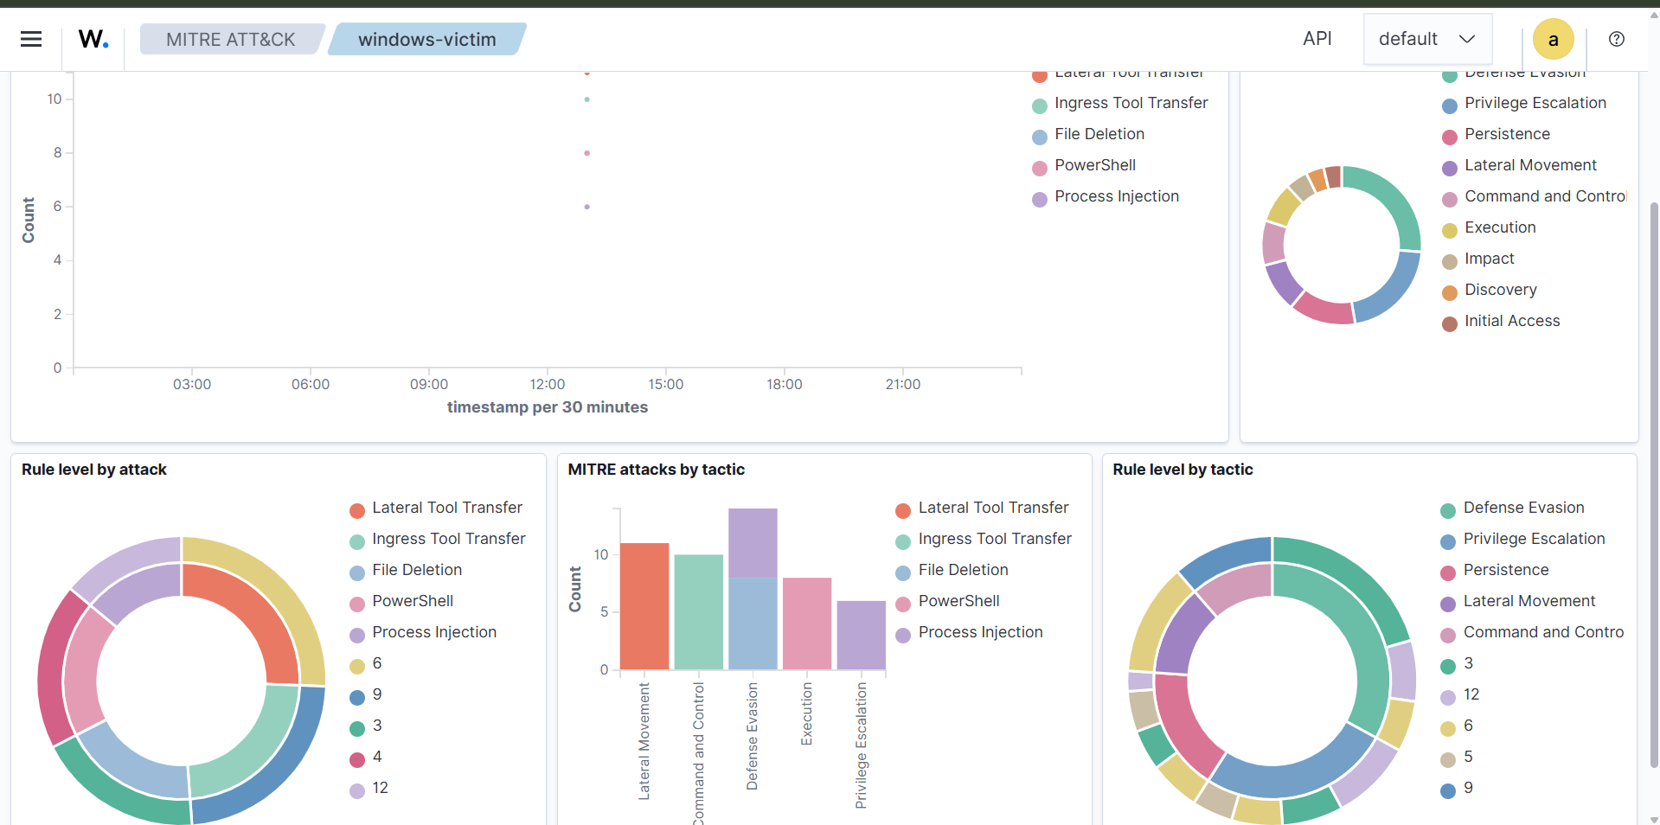Open the help icon in the header
The width and height of the screenshot is (1660, 825).
(x=1616, y=39)
